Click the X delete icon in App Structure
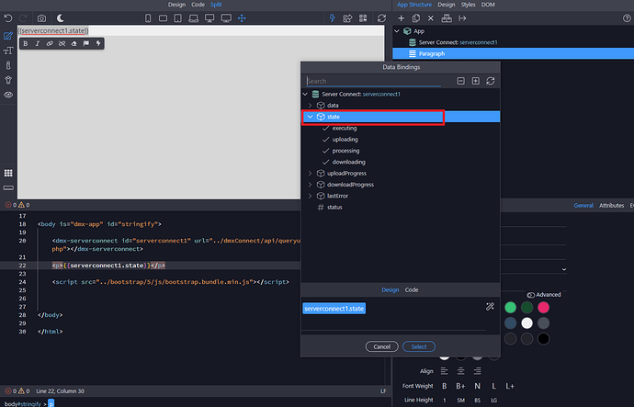This screenshot has width=634, height=407. (431, 18)
